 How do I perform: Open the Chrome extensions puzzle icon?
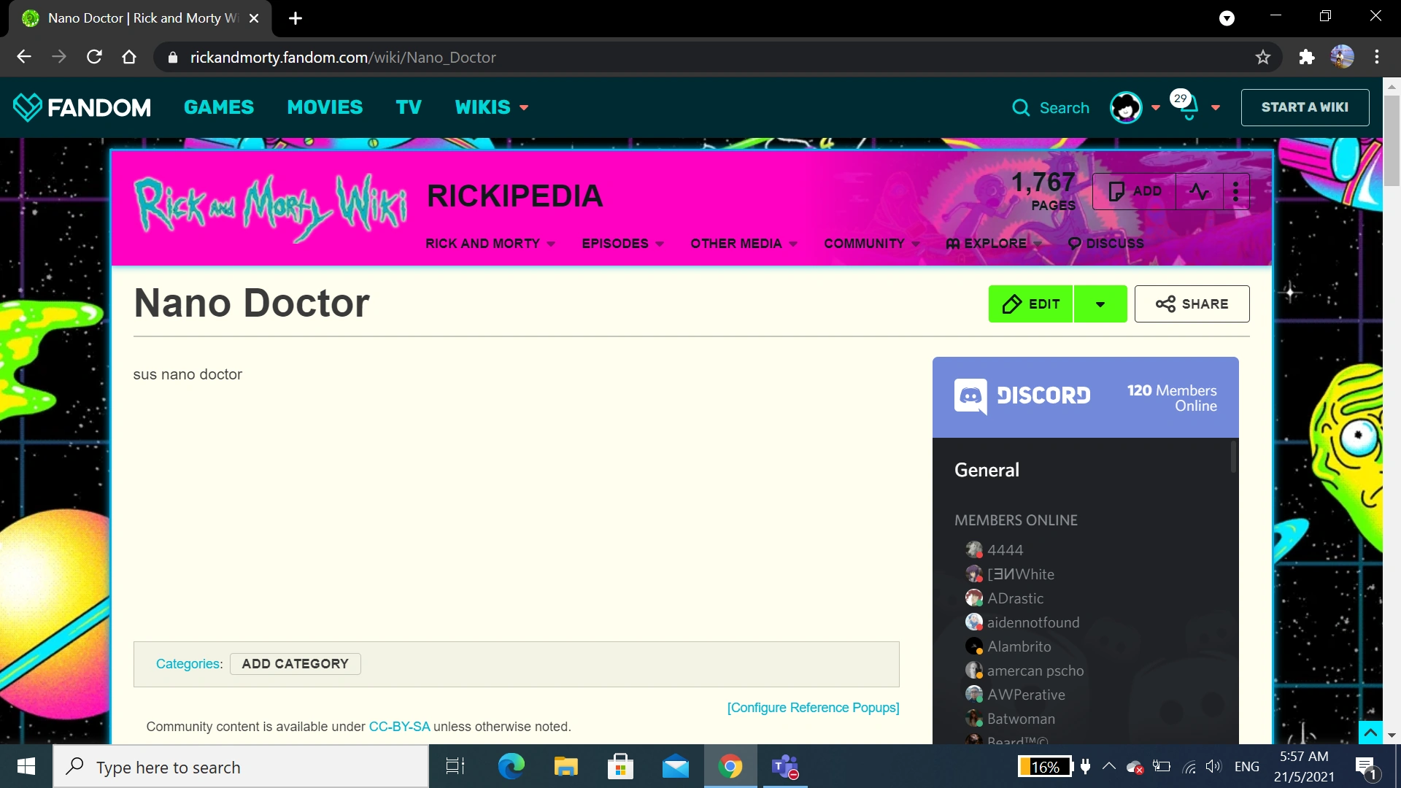[x=1306, y=57]
